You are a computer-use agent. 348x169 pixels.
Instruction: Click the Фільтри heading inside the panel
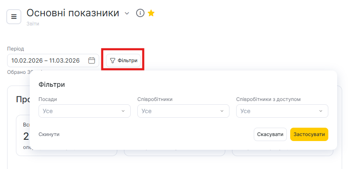click(52, 85)
